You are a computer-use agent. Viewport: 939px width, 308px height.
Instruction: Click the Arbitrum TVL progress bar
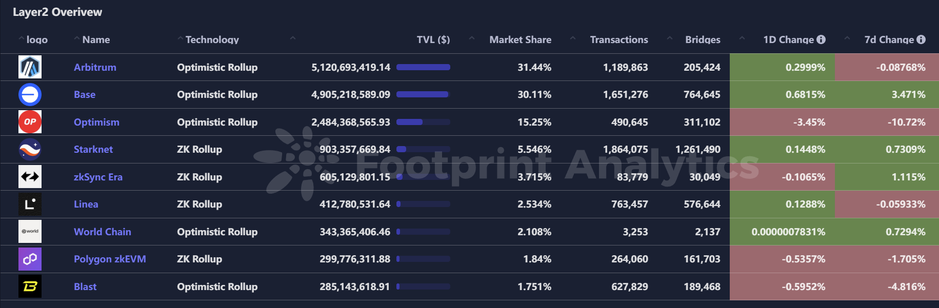[x=423, y=67]
